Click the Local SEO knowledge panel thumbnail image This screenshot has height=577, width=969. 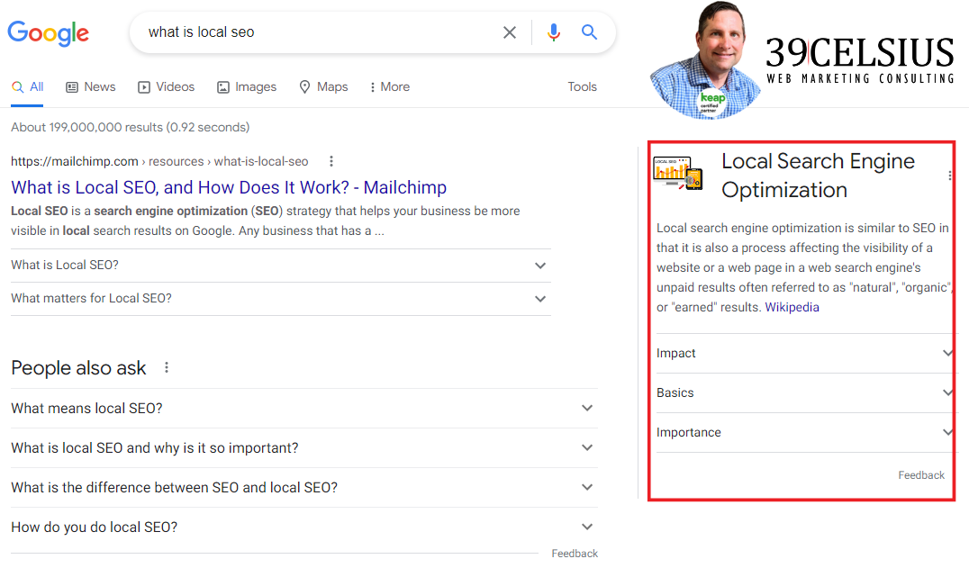[x=678, y=172]
